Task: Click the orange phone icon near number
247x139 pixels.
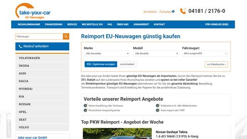Action: pyautogui.click(x=183, y=11)
